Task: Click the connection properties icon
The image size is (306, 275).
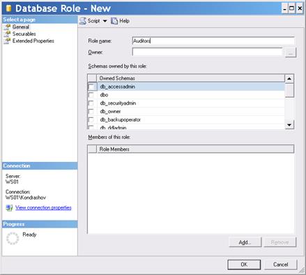Action: click(x=9, y=207)
